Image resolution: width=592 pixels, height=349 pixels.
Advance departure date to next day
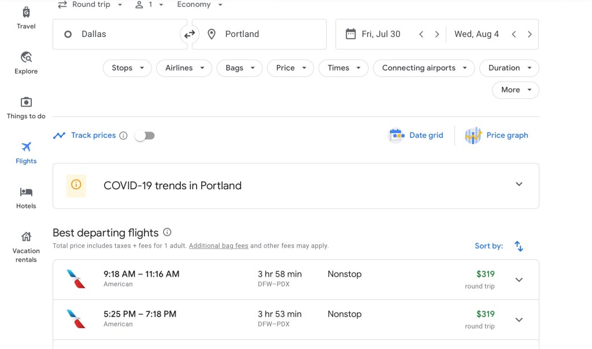[437, 34]
